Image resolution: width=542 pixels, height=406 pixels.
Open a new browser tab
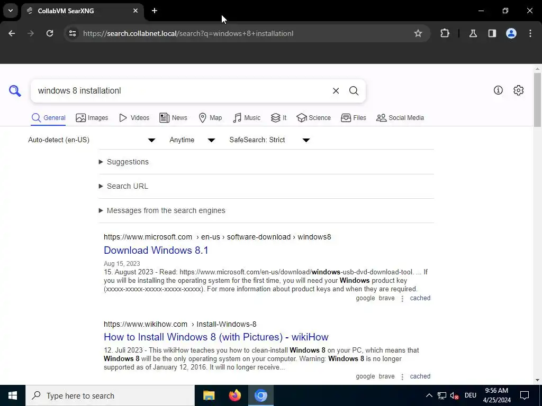(x=155, y=11)
